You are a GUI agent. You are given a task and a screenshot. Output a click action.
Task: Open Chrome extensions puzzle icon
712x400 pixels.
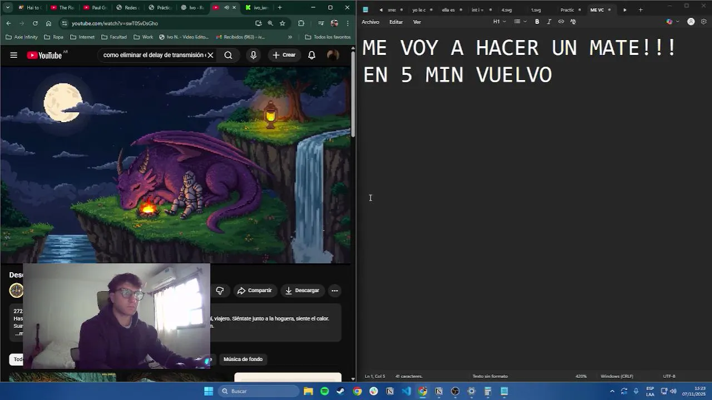click(301, 23)
